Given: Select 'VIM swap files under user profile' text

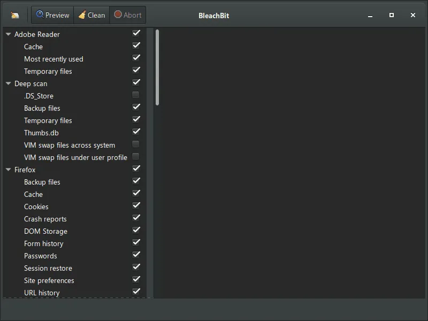Looking at the screenshot, I should point(75,157).
